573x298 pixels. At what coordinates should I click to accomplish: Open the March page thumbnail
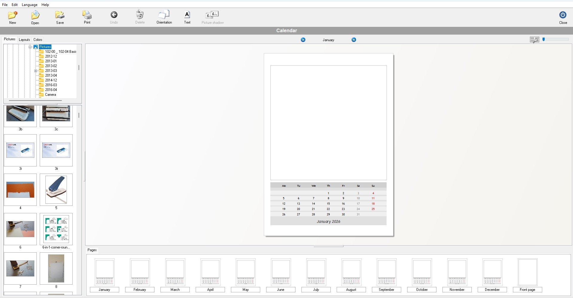pyautogui.click(x=175, y=272)
